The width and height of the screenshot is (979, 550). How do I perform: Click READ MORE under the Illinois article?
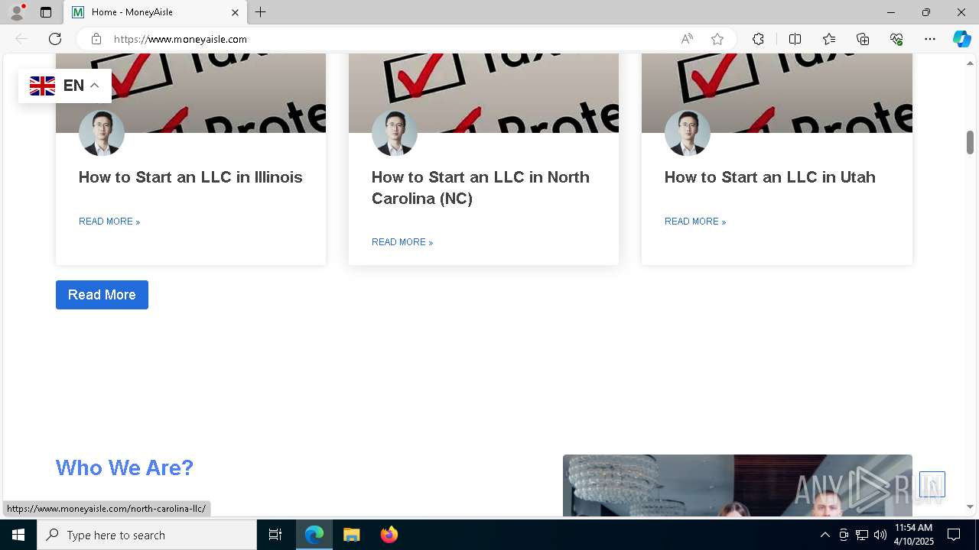tap(109, 222)
